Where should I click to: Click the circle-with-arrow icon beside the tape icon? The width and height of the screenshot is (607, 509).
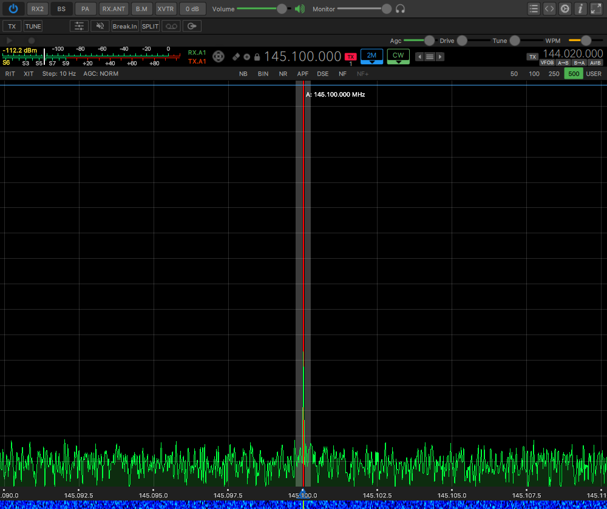pyautogui.click(x=192, y=26)
